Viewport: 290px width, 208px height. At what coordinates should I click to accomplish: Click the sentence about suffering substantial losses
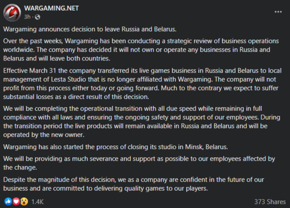coord(141,92)
